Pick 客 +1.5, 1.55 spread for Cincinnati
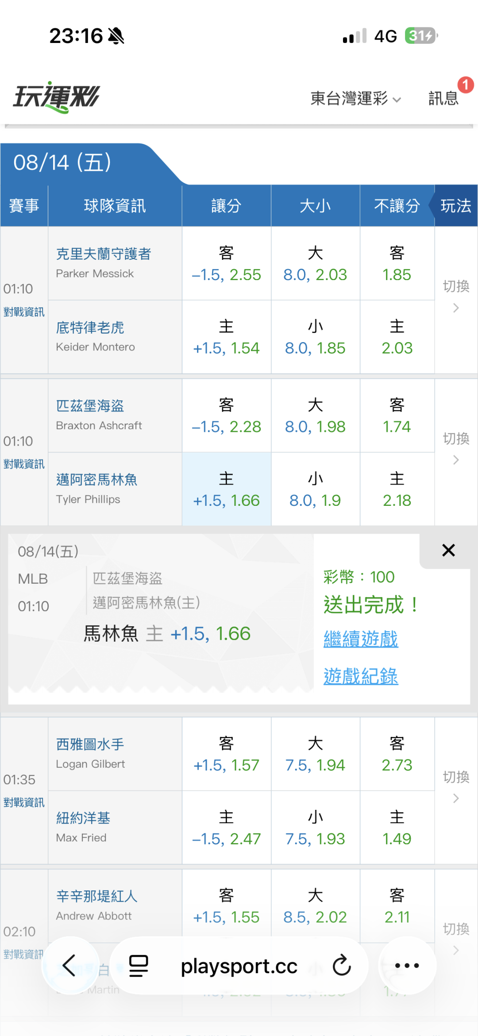This screenshot has width=478, height=1036. (226, 906)
